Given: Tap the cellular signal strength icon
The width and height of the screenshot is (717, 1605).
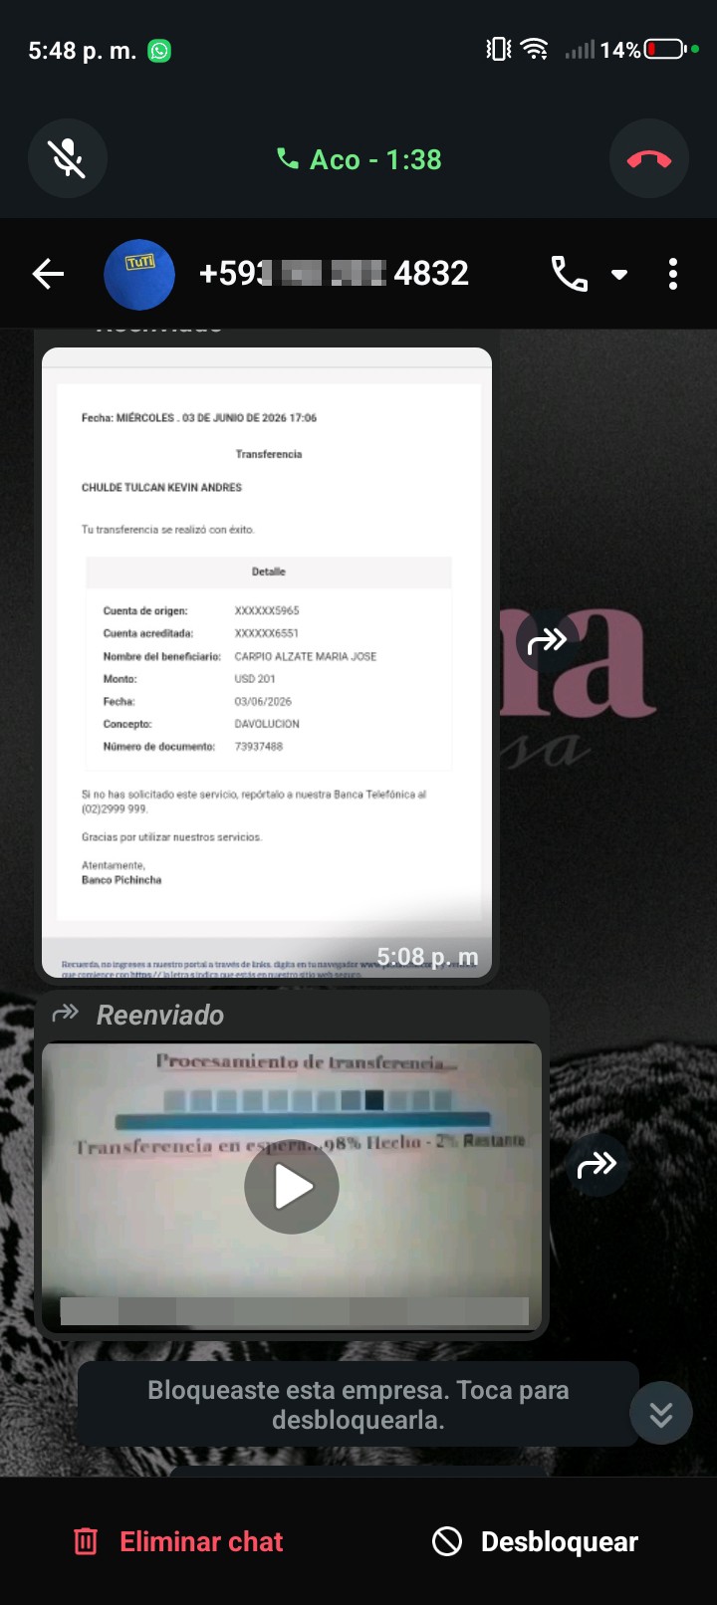Looking at the screenshot, I should pyautogui.click(x=580, y=50).
